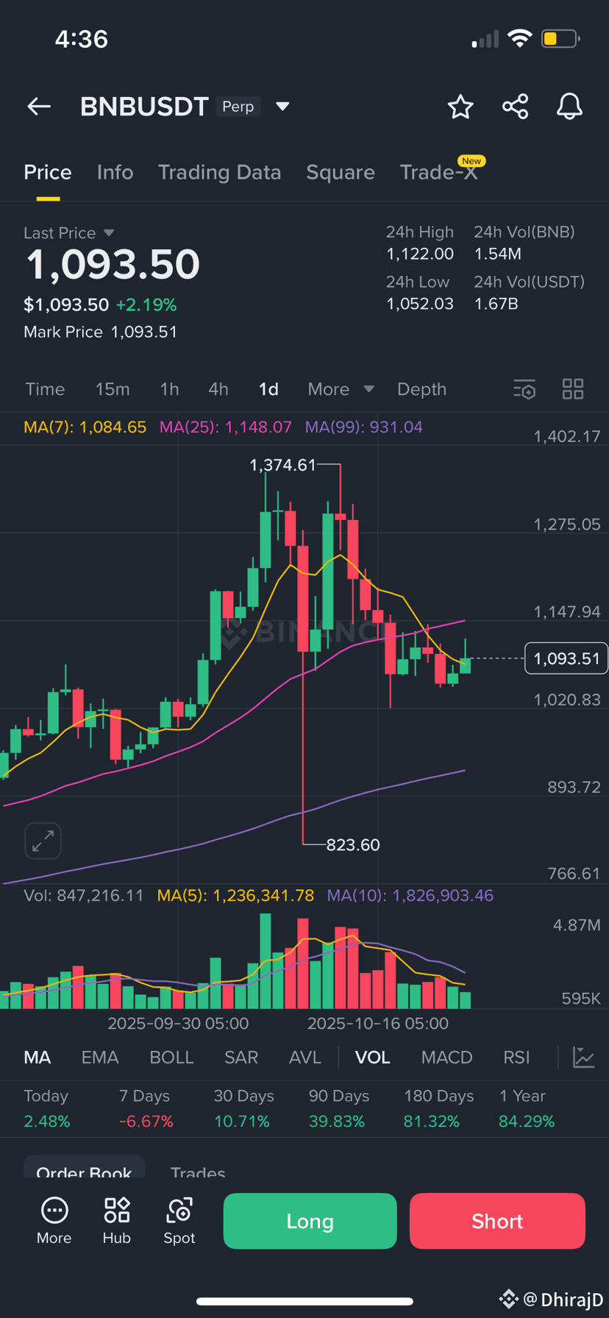Open the Hub icon

tap(117, 1221)
